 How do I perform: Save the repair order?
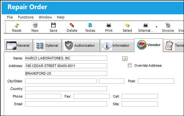[x=53, y=27]
